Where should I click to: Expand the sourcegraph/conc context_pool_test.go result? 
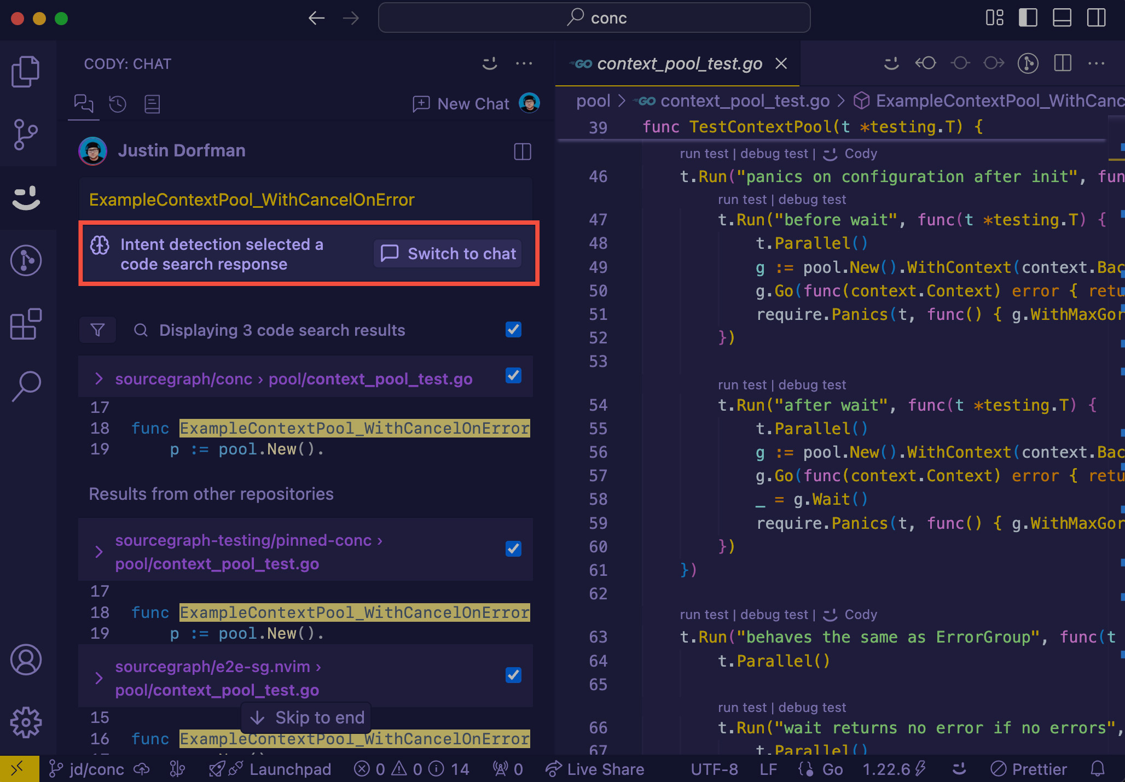coord(99,378)
